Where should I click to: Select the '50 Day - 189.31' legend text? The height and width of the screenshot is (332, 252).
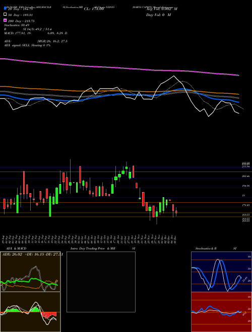click(21, 15)
